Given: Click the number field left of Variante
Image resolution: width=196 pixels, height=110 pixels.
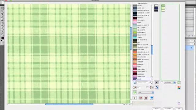Looking at the screenshot, I should tap(162, 82).
